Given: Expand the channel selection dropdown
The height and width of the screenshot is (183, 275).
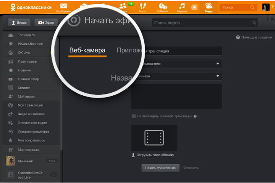Looking at the screenshot, I should [x=218, y=76].
